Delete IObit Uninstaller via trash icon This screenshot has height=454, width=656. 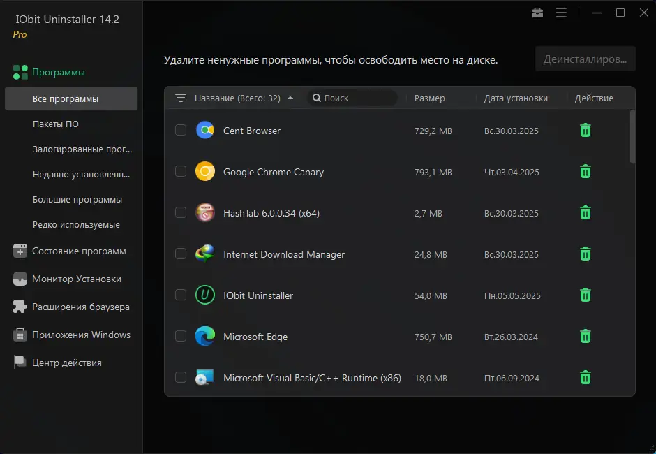[x=585, y=295]
